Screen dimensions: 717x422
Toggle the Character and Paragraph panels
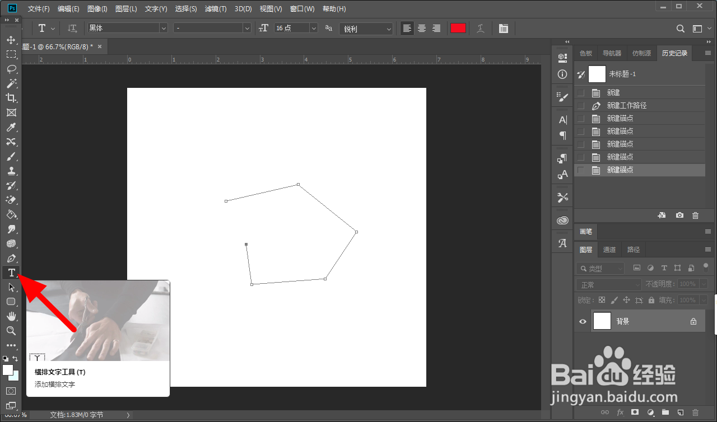[x=504, y=29]
